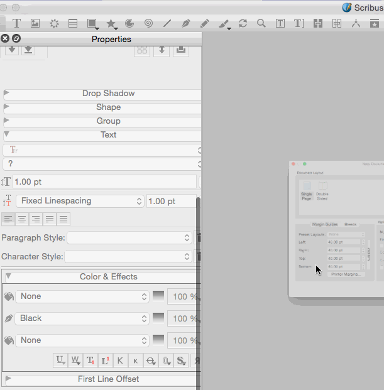Align text to center button
This screenshot has width=384, height=390.
point(22,219)
